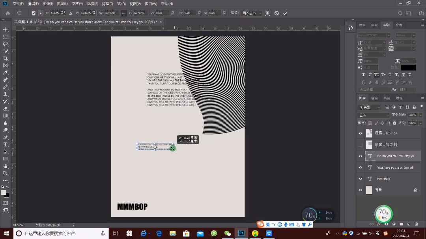Hide the 图层 1 拷贝 57 layer

pyautogui.click(x=361, y=133)
